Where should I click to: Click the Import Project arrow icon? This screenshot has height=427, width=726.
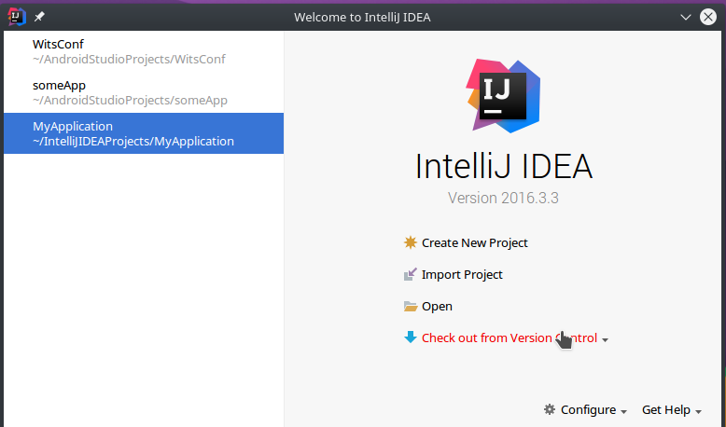(x=411, y=274)
